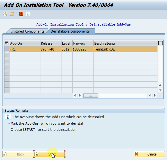Open the logs scroll icon in toolbar
167x160 pixels.
point(12,14)
